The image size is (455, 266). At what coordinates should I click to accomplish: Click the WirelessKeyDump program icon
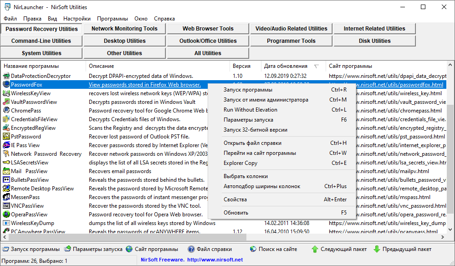coord(6,223)
